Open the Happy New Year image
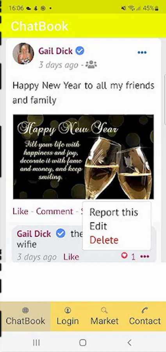 tap(84, 157)
